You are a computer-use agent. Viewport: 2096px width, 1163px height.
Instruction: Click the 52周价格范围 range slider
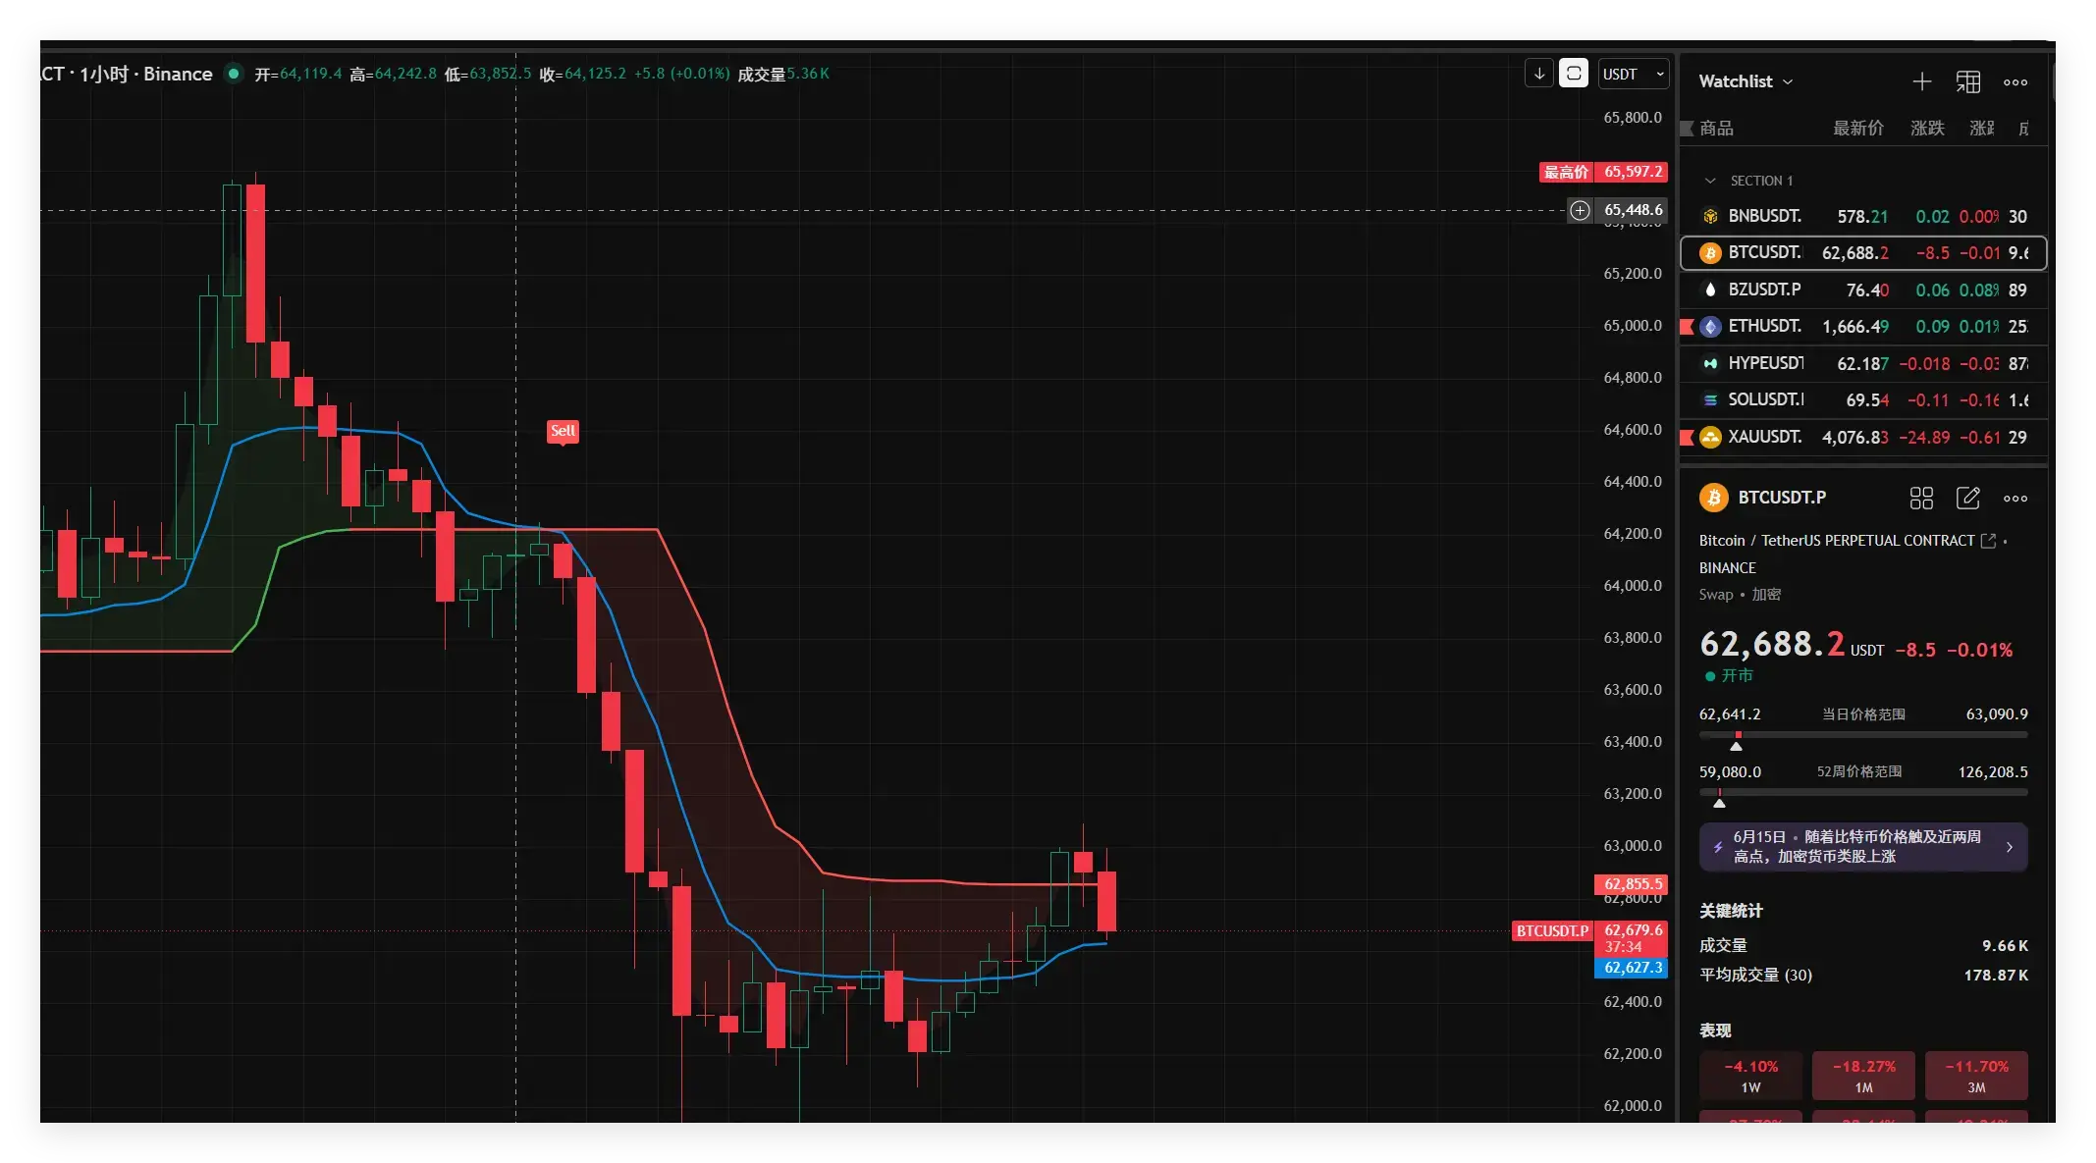(1863, 791)
